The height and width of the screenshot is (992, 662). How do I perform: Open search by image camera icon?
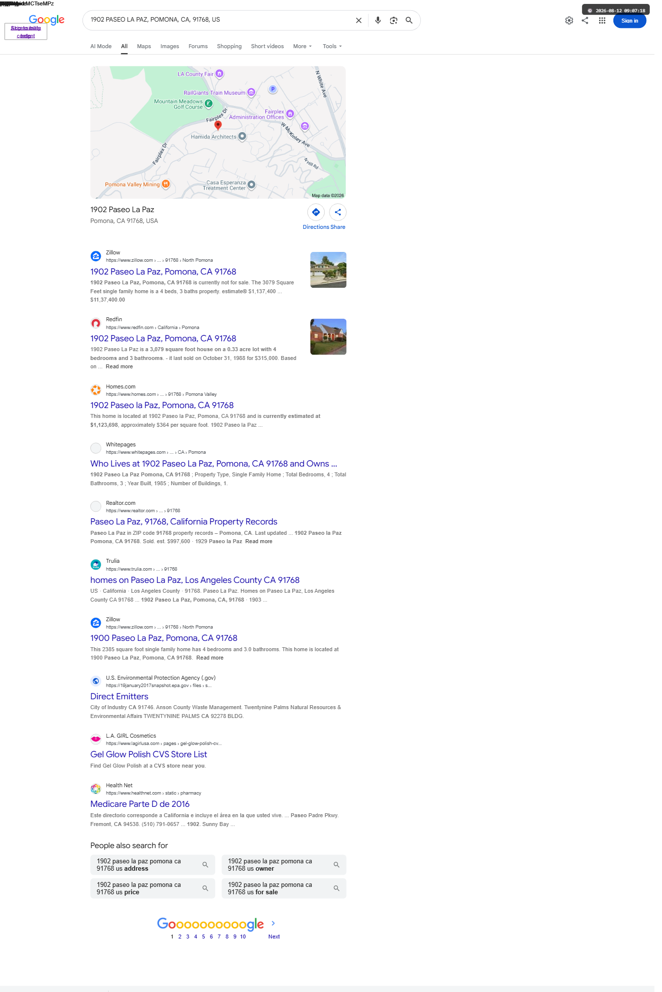[393, 21]
